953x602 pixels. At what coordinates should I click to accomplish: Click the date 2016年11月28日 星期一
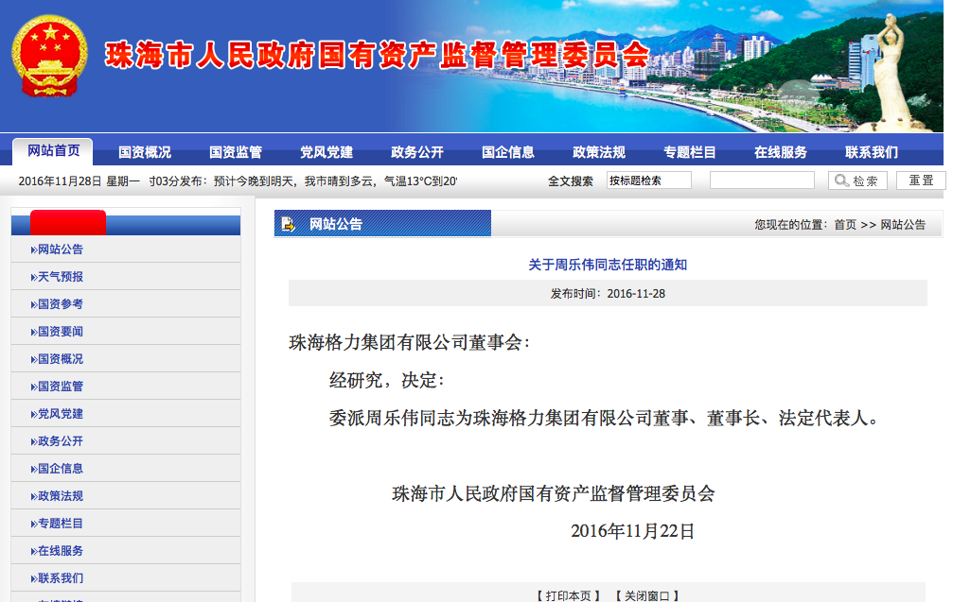tap(79, 181)
